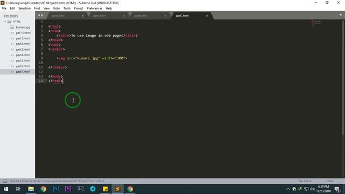The image size is (345, 194).
Task: Open the Find menu
Action: (37, 9)
